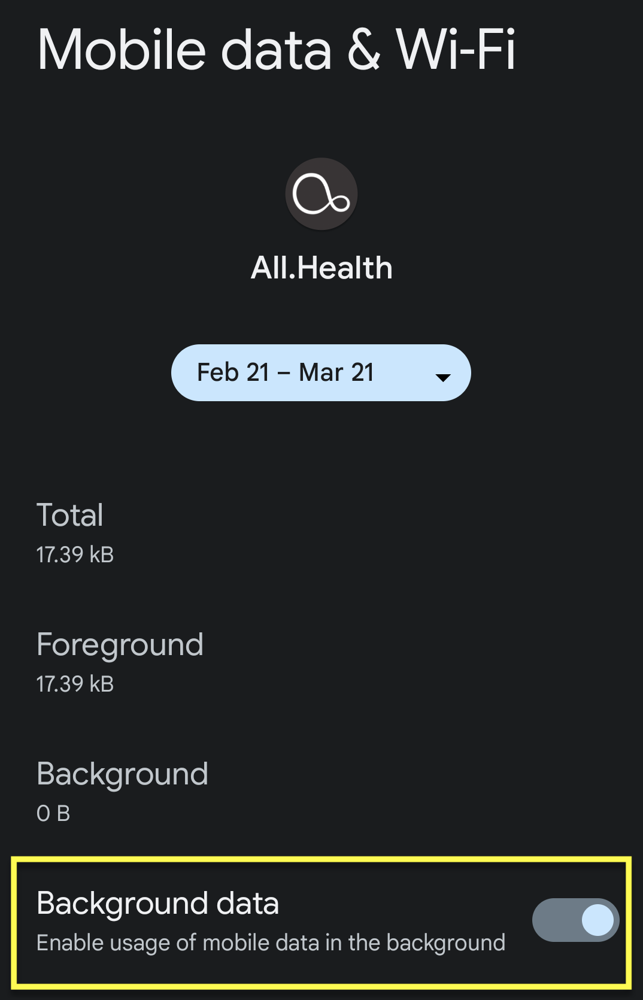
Task: Select the Total usage entry
Action: (70, 515)
